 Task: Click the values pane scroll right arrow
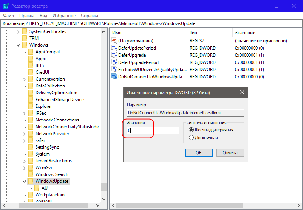(299, 205)
